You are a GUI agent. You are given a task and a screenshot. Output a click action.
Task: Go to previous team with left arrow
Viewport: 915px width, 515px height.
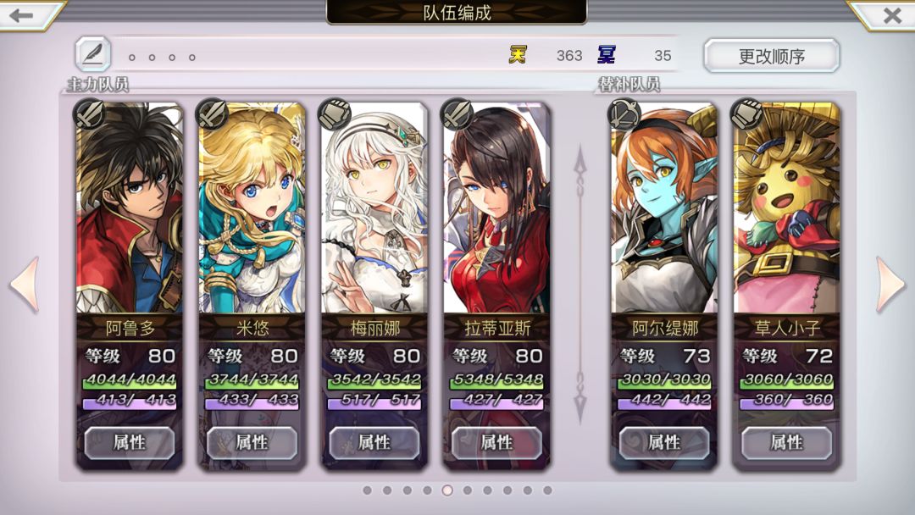25,284
